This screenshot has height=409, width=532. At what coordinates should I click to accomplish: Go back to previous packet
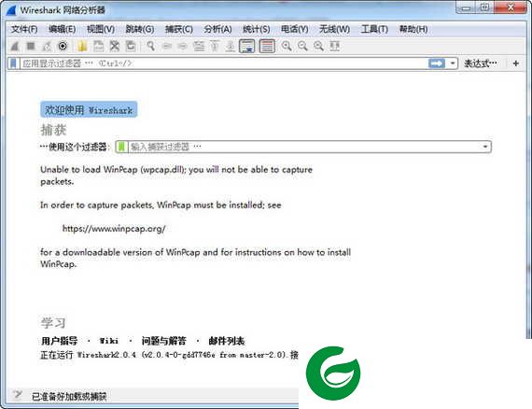coord(166,46)
